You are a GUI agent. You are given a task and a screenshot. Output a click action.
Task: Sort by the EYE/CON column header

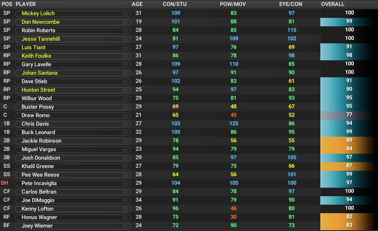tap(291, 4)
